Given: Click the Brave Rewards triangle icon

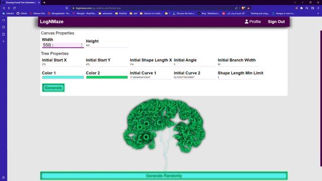Looking at the screenshot, I should tap(249, 8).
